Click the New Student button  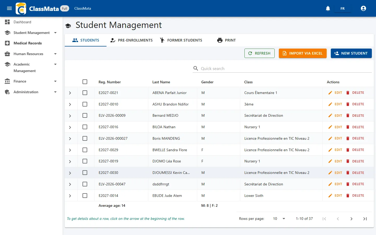(x=351, y=53)
